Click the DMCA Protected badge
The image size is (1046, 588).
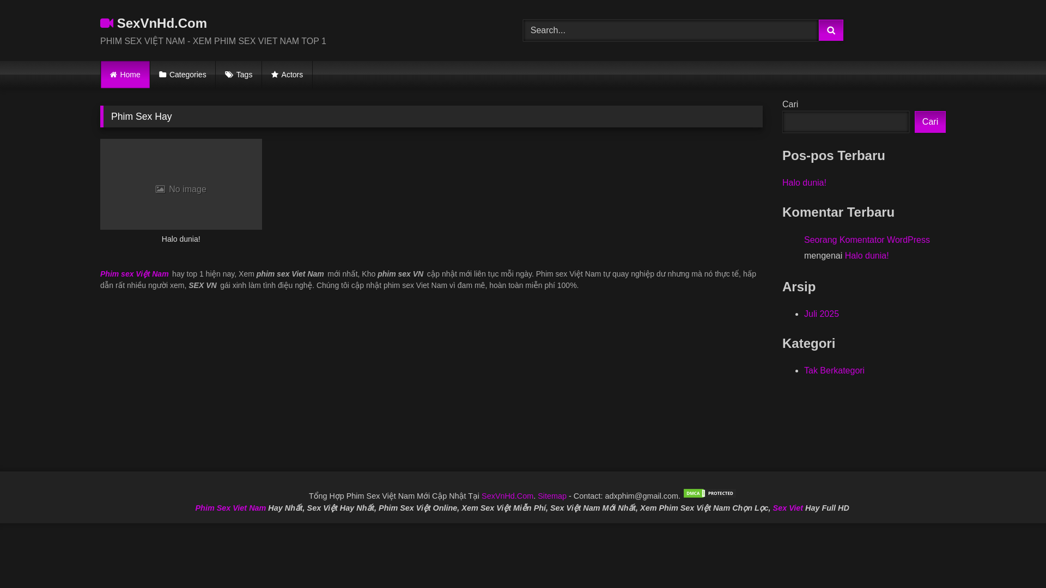(x=709, y=493)
